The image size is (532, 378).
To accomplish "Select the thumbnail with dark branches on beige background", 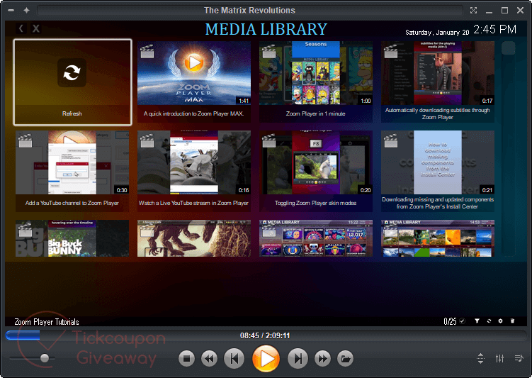I will (193, 238).
